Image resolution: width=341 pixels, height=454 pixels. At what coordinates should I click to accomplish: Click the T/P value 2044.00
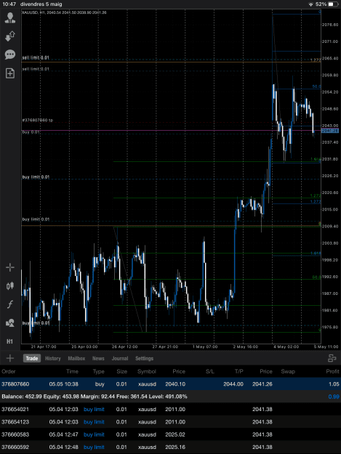click(233, 384)
